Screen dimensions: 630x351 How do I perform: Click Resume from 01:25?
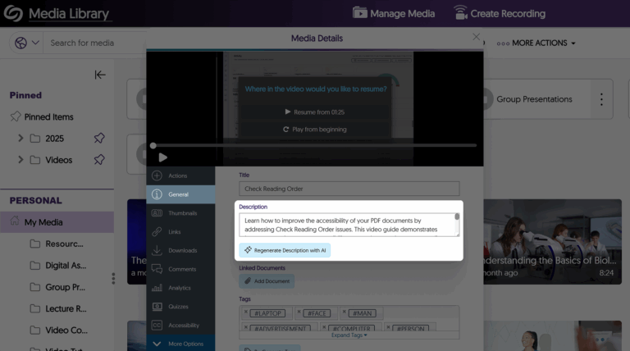pyautogui.click(x=315, y=112)
